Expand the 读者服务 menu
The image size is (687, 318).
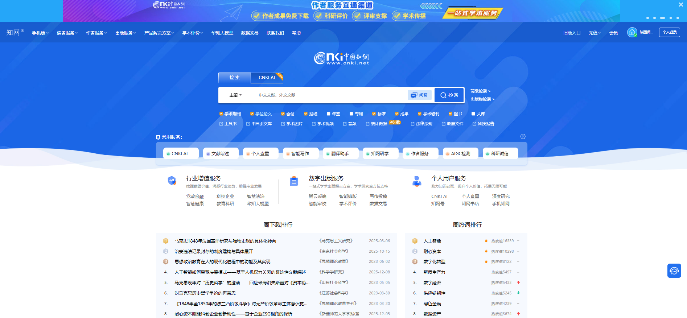pyautogui.click(x=67, y=33)
